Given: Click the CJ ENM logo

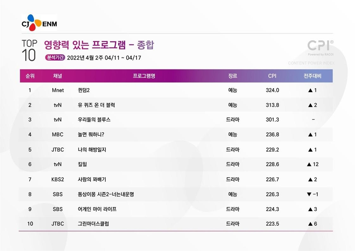Looking at the screenshot, I should click(x=39, y=23).
